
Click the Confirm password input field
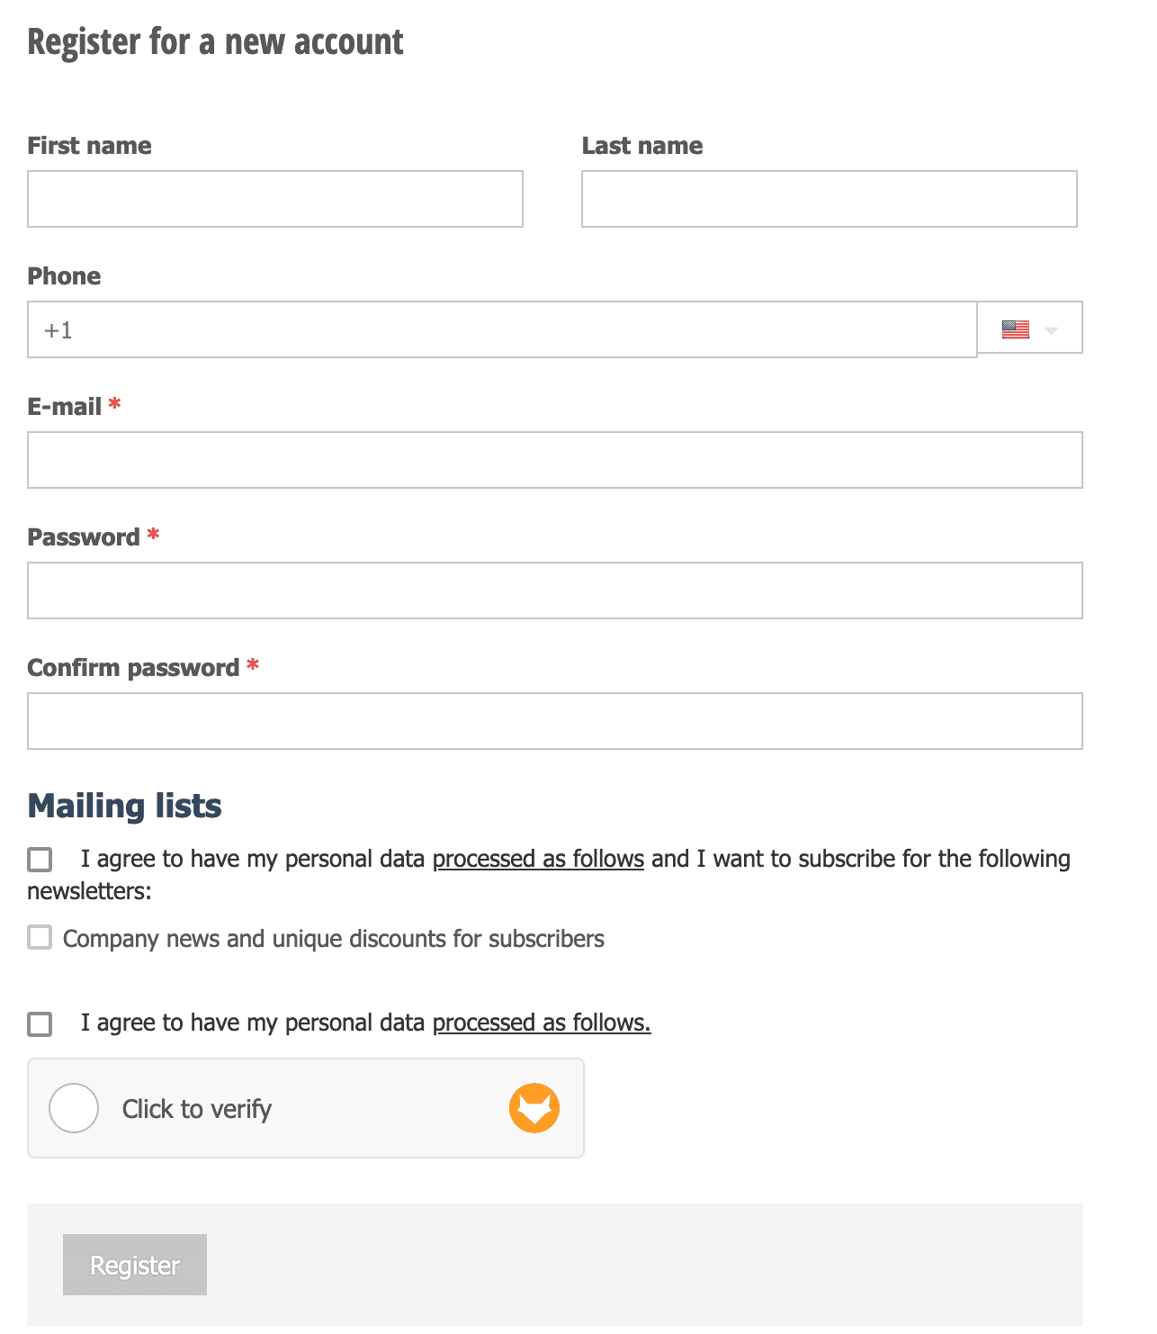[x=555, y=721]
